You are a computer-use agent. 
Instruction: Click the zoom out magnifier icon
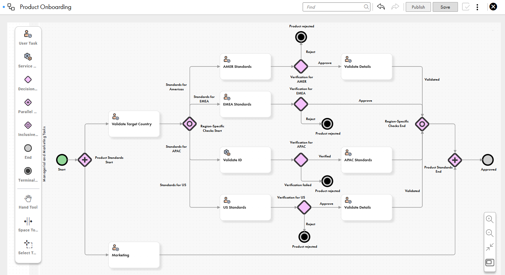click(490, 233)
